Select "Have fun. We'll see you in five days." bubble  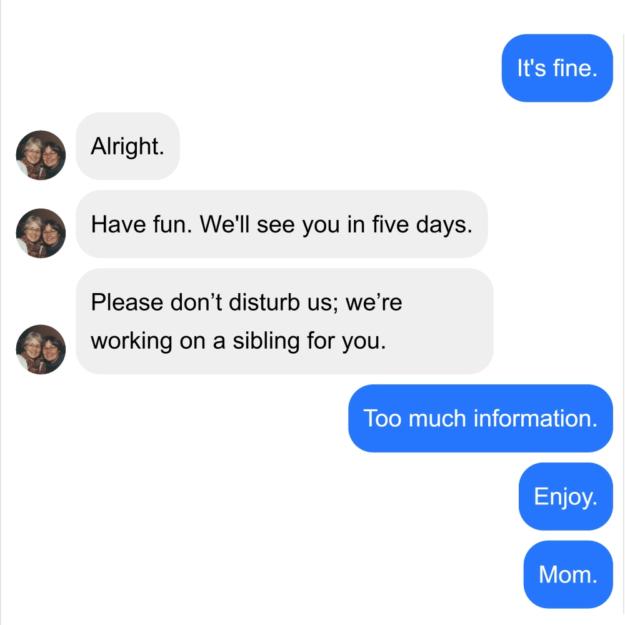(282, 224)
